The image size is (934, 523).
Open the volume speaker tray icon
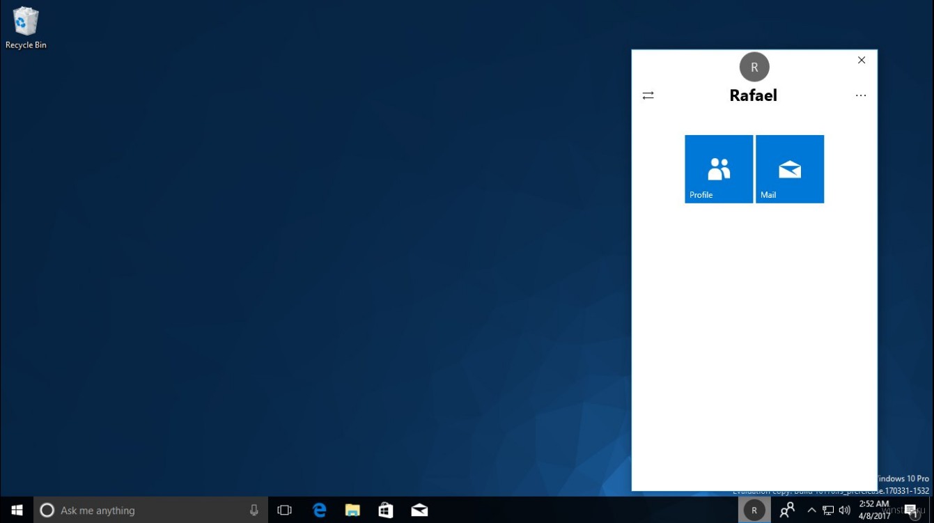click(844, 510)
